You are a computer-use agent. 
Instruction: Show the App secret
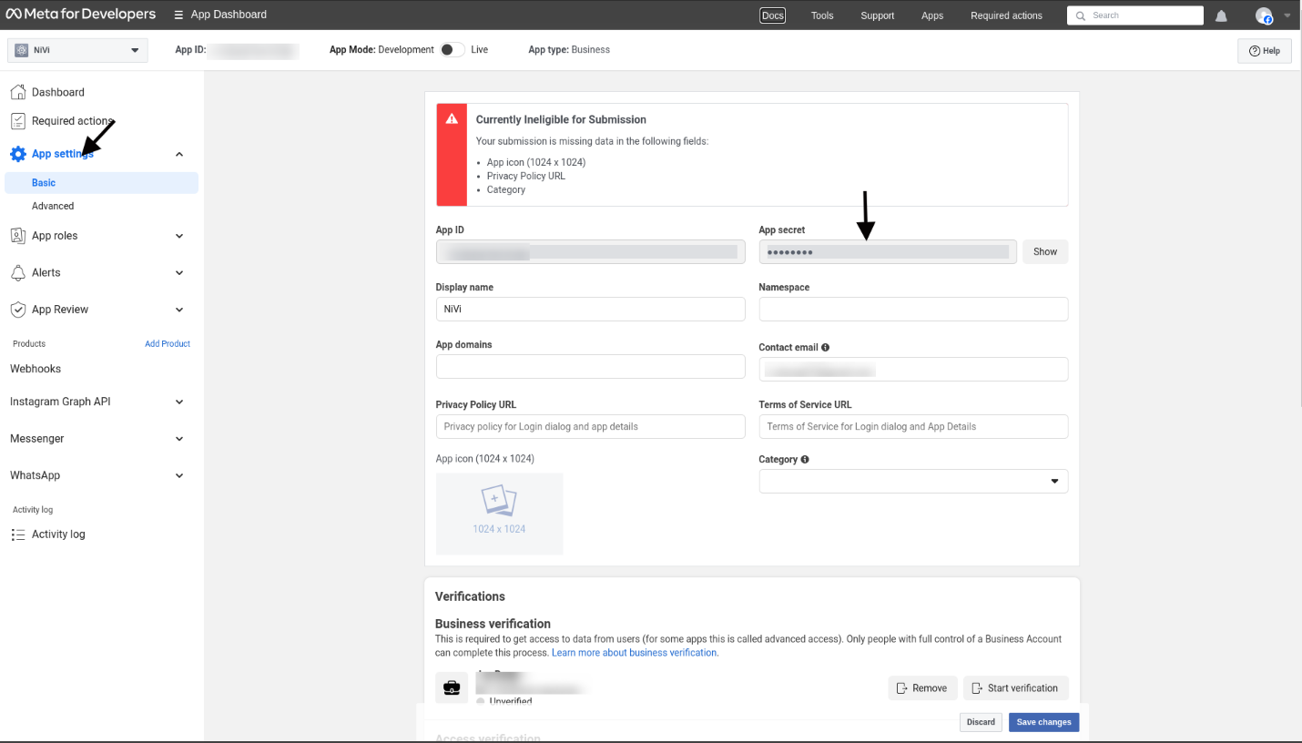(1045, 251)
